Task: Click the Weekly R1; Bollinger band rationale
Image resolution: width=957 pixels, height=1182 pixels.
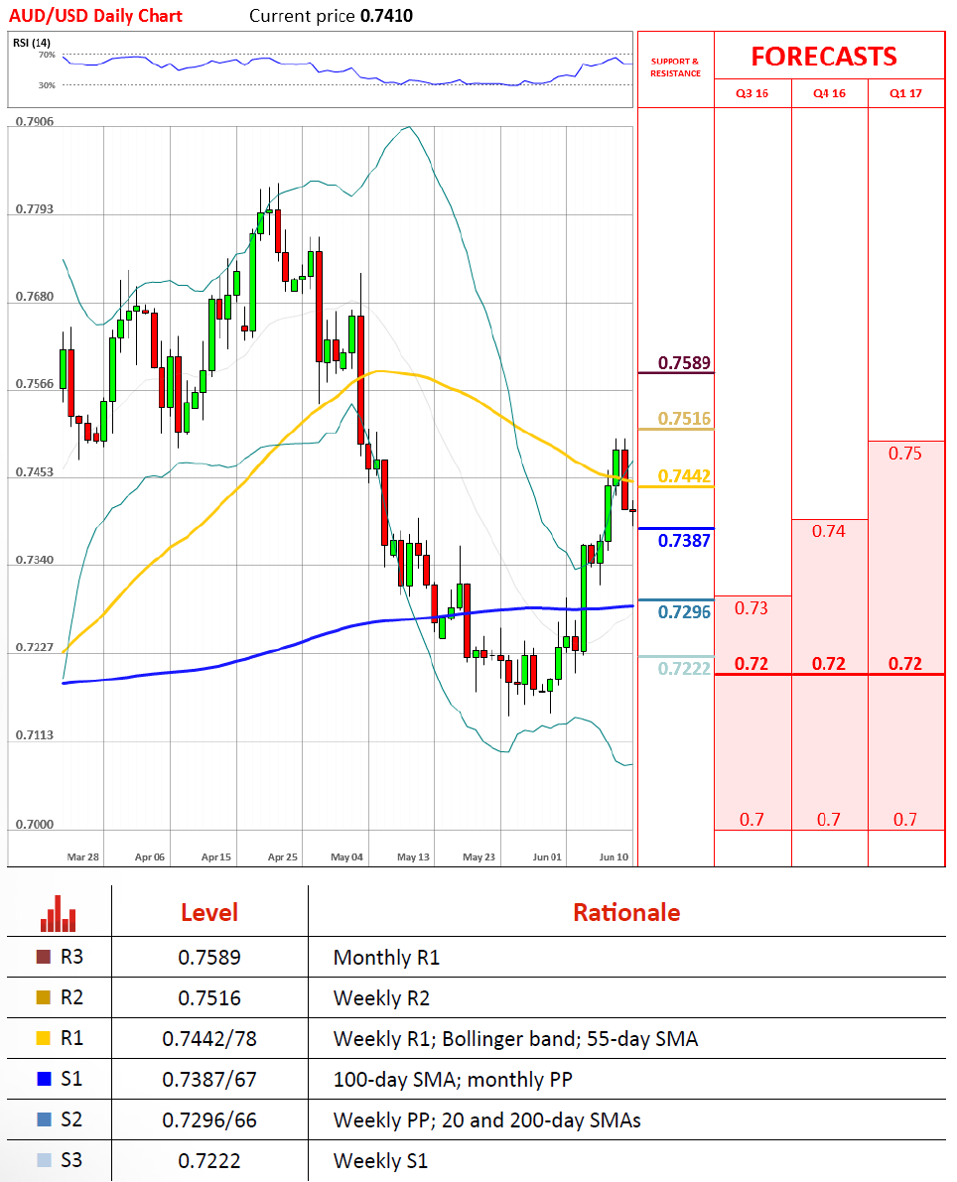Action: click(516, 1039)
